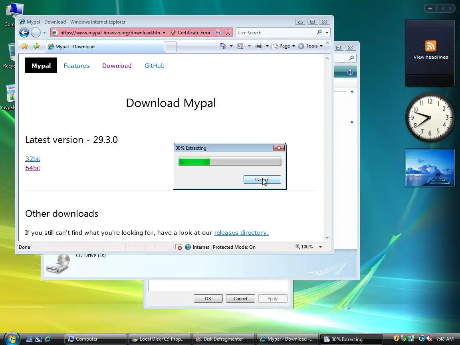Expand the Home button dropdown arrow
This screenshot has width=460, height=345.
231,46
